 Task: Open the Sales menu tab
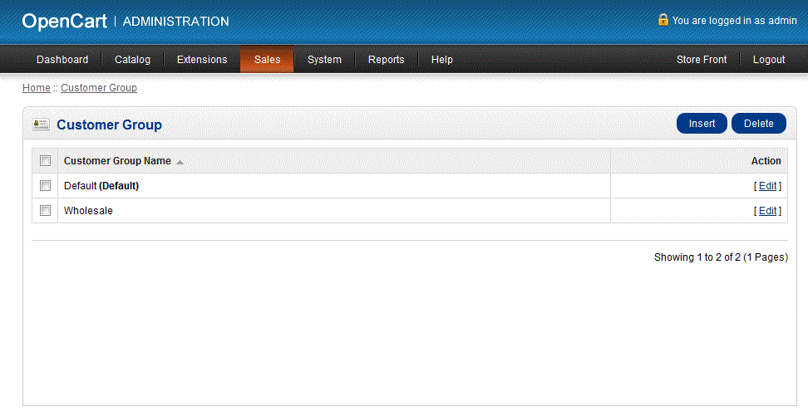267,60
